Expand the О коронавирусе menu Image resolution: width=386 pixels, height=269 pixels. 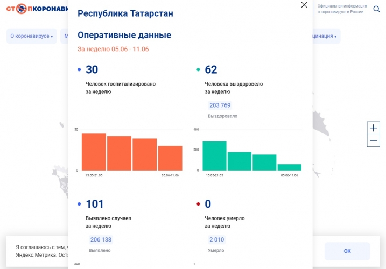click(x=31, y=37)
